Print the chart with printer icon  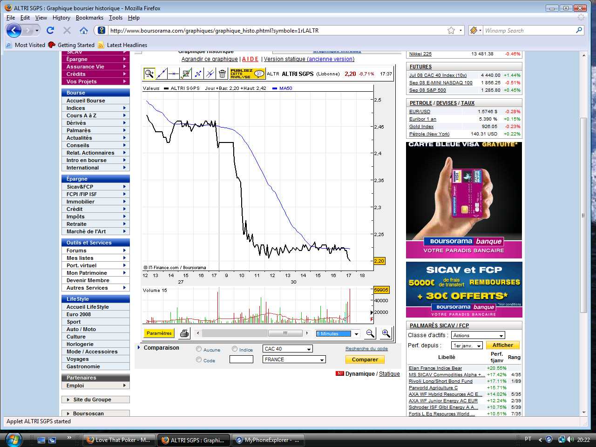pyautogui.click(x=184, y=333)
